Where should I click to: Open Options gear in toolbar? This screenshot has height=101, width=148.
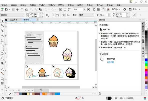tap(125, 9)
